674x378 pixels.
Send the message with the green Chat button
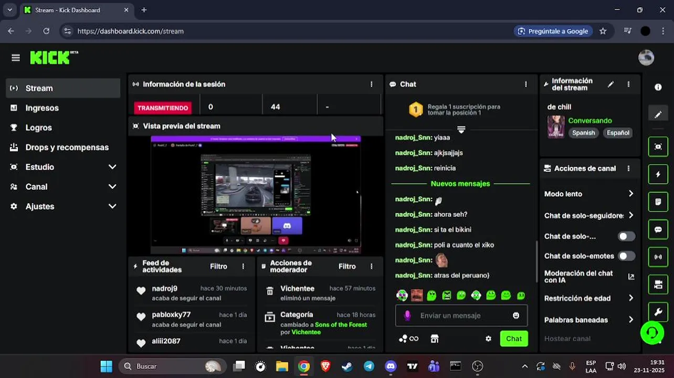click(x=514, y=339)
